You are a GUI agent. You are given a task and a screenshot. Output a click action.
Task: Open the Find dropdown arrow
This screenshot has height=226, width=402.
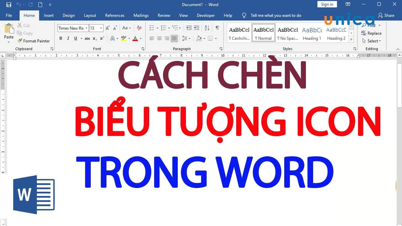coord(379,25)
